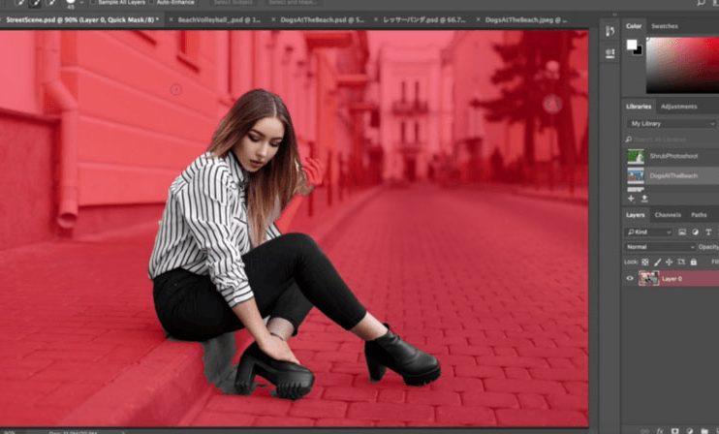Close the BeachVolleyball_.psd tab
The height and width of the screenshot is (434, 719).
172,19
